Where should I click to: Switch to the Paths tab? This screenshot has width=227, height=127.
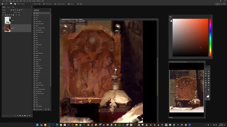(13, 7)
